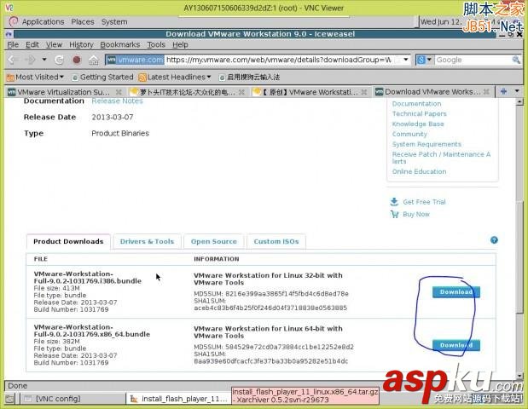Click the page scrollbar down arrow
Screen dimensions: 528x409
519,376
